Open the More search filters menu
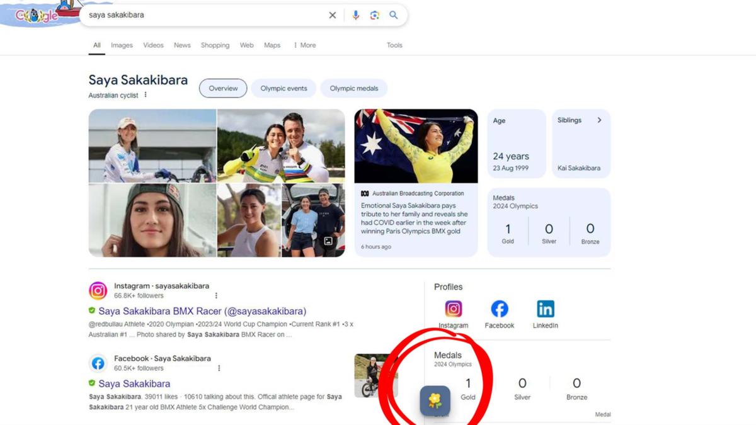Image resolution: width=756 pixels, height=425 pixels. (304, 45)
